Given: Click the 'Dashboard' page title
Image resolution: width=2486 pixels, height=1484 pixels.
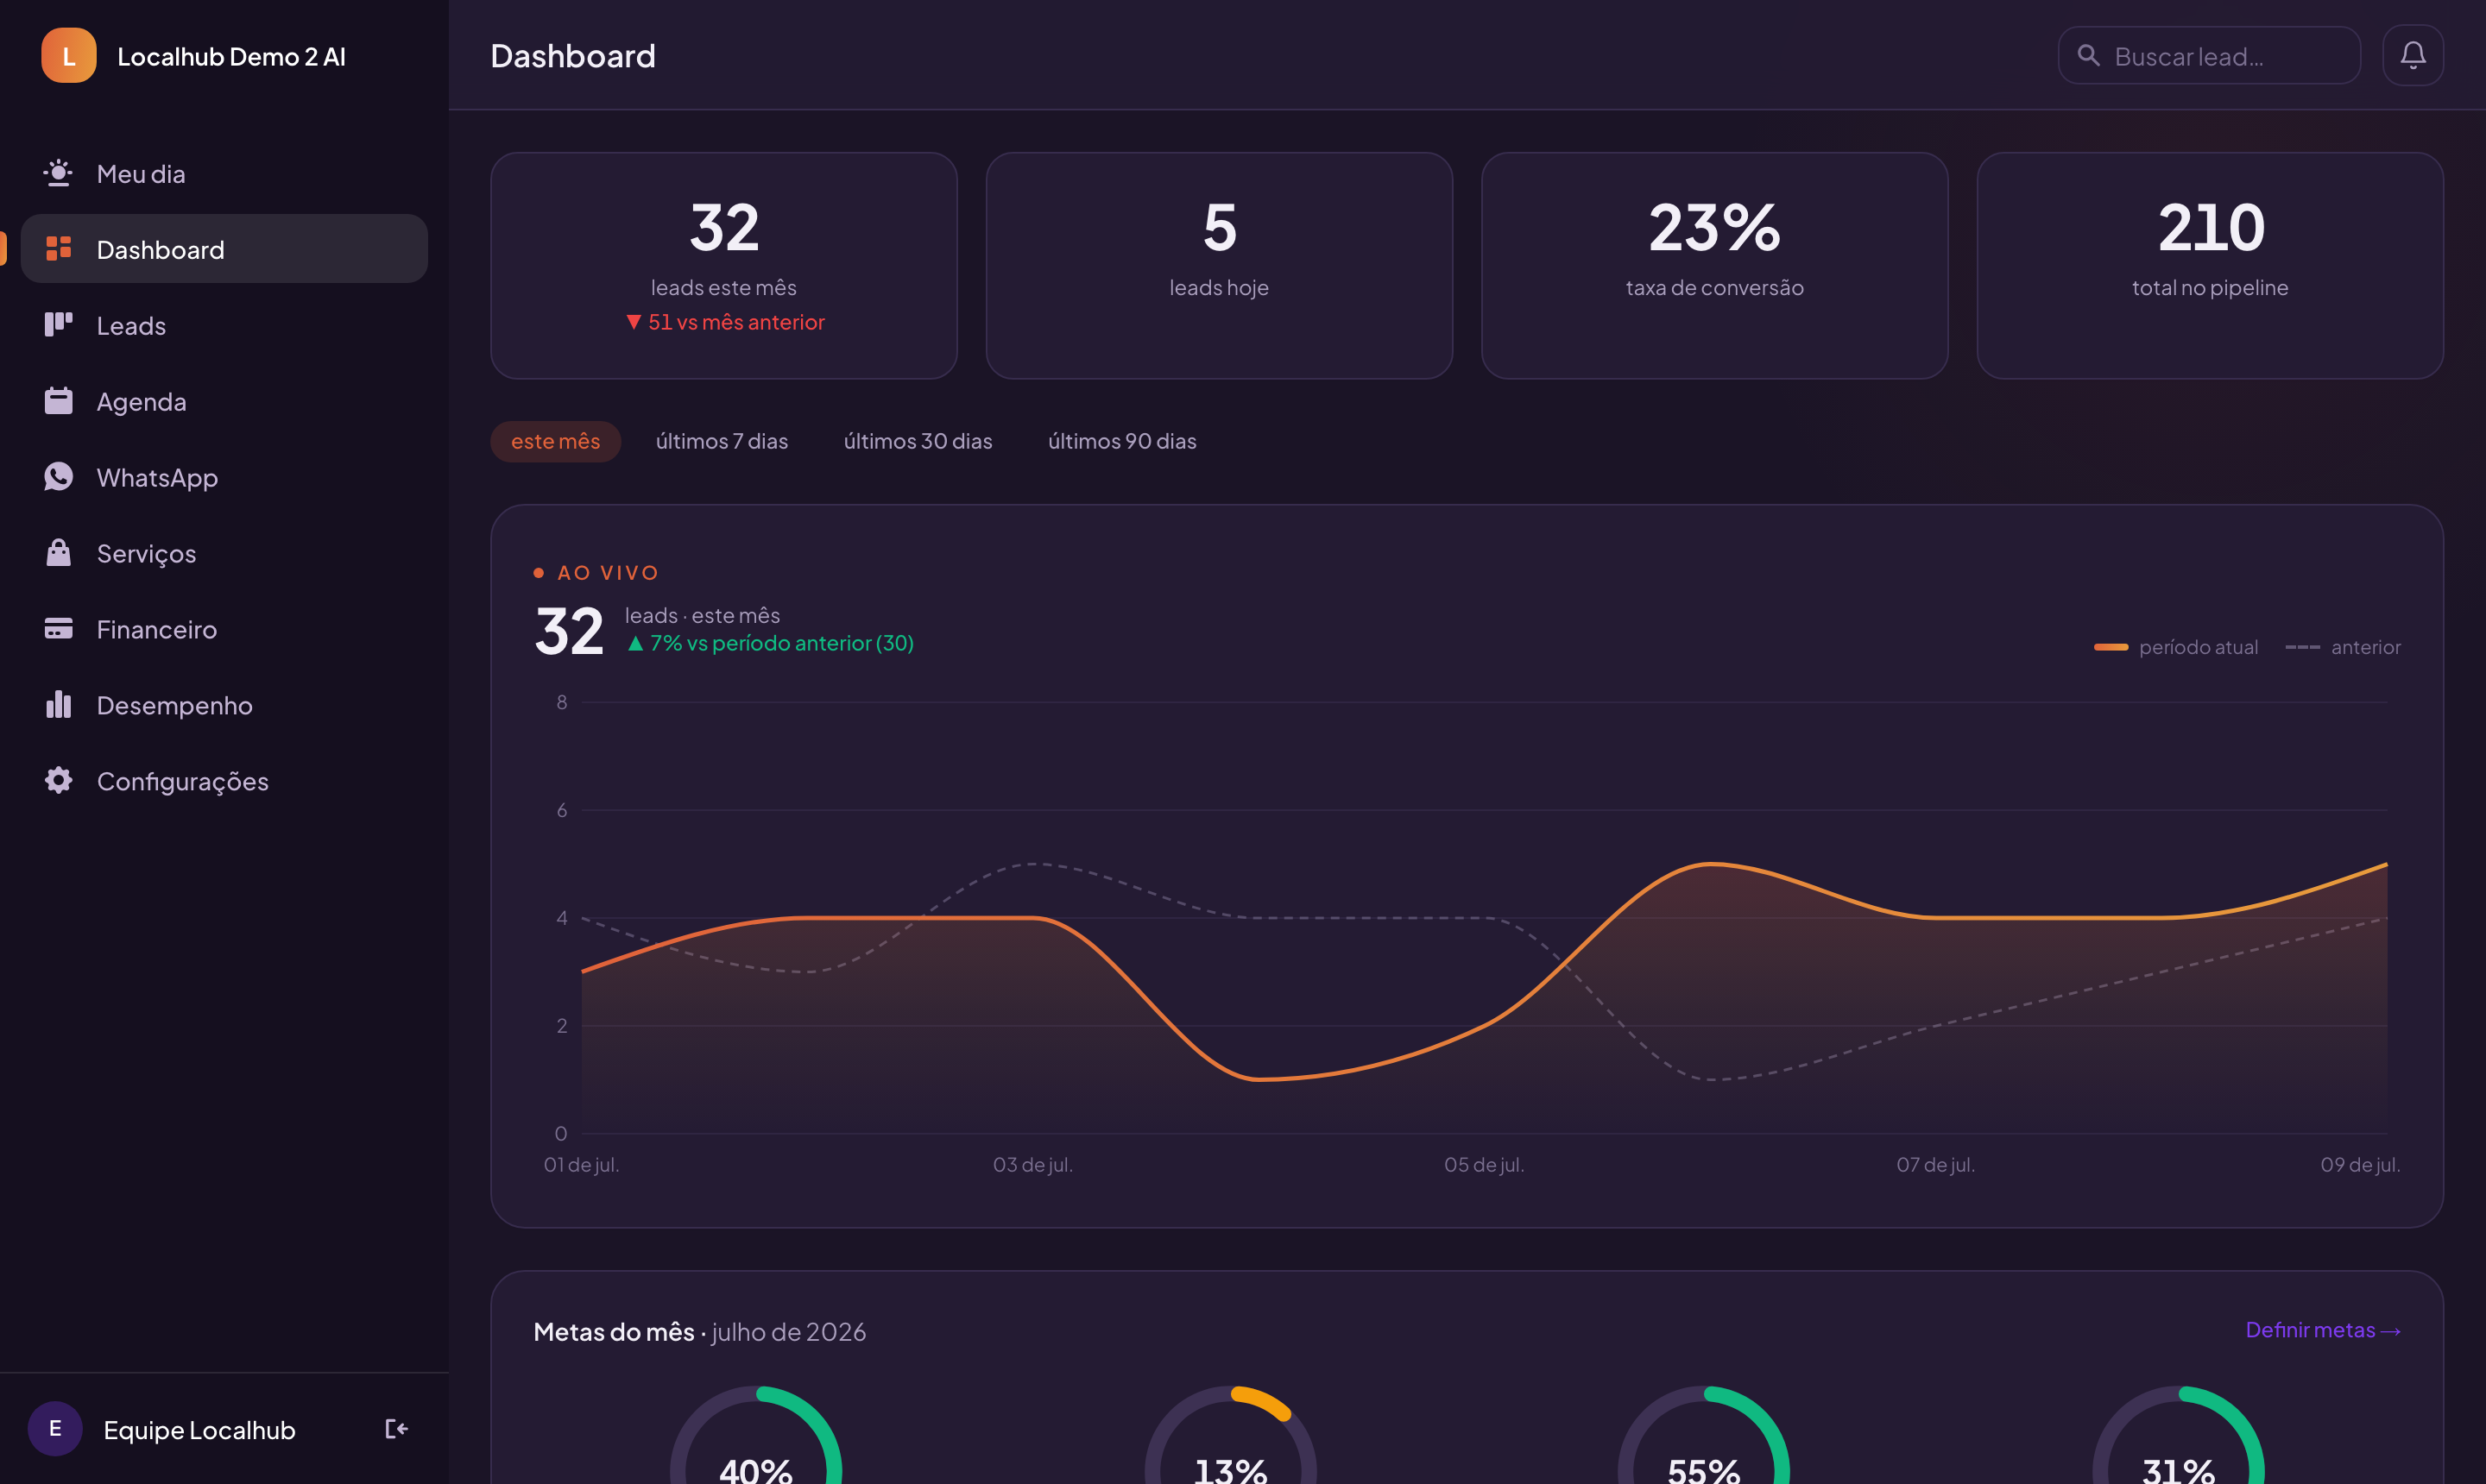Looking at the screenshot, I should coord(572,55).
